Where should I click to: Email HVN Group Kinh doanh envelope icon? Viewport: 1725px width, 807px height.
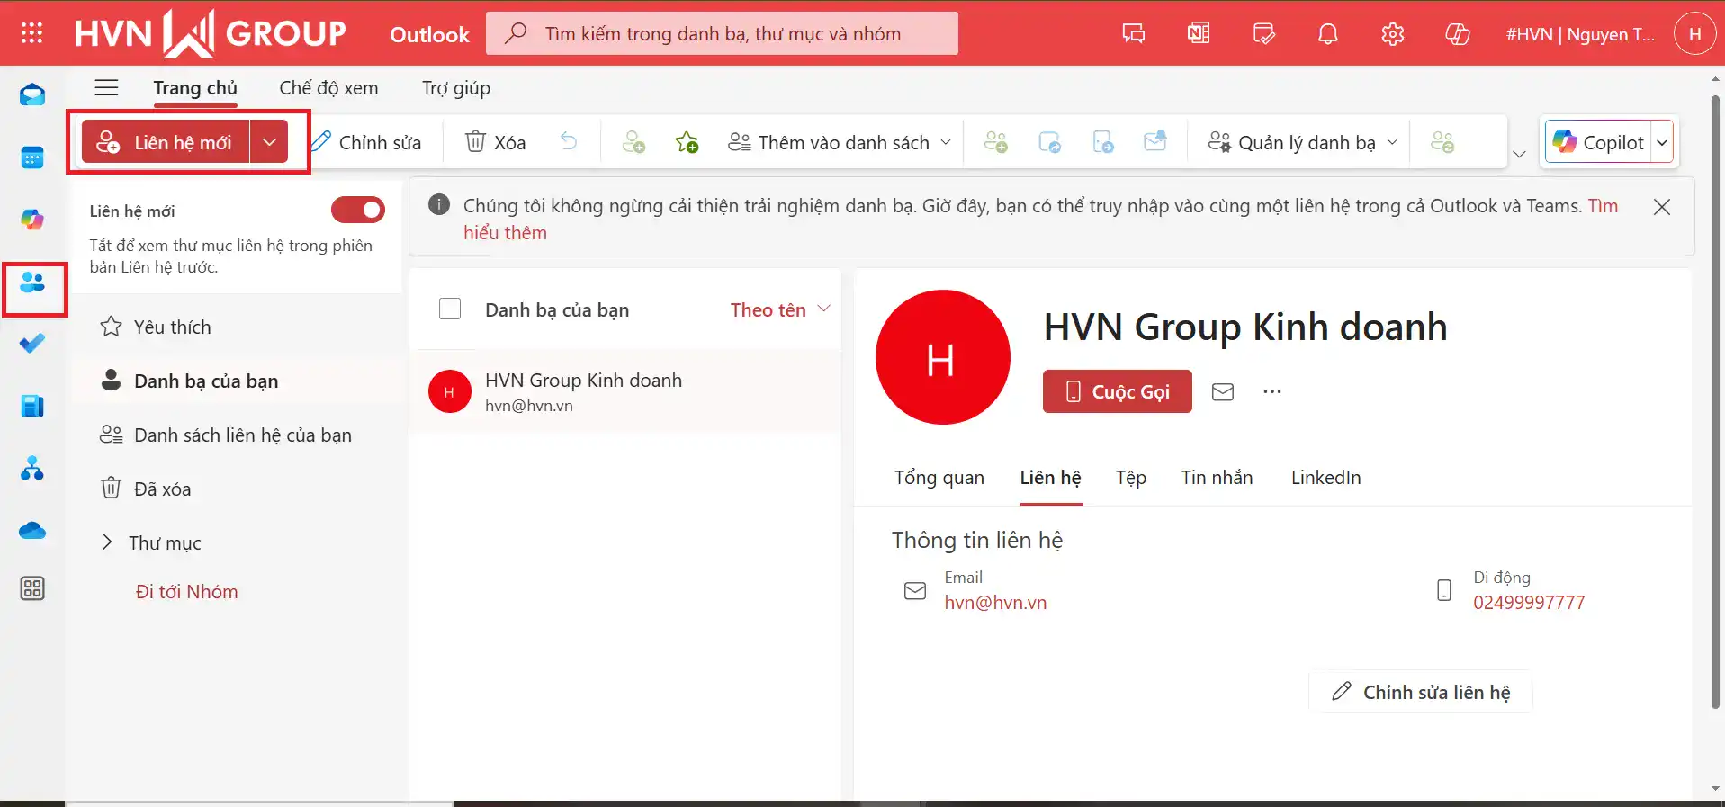1223,391
